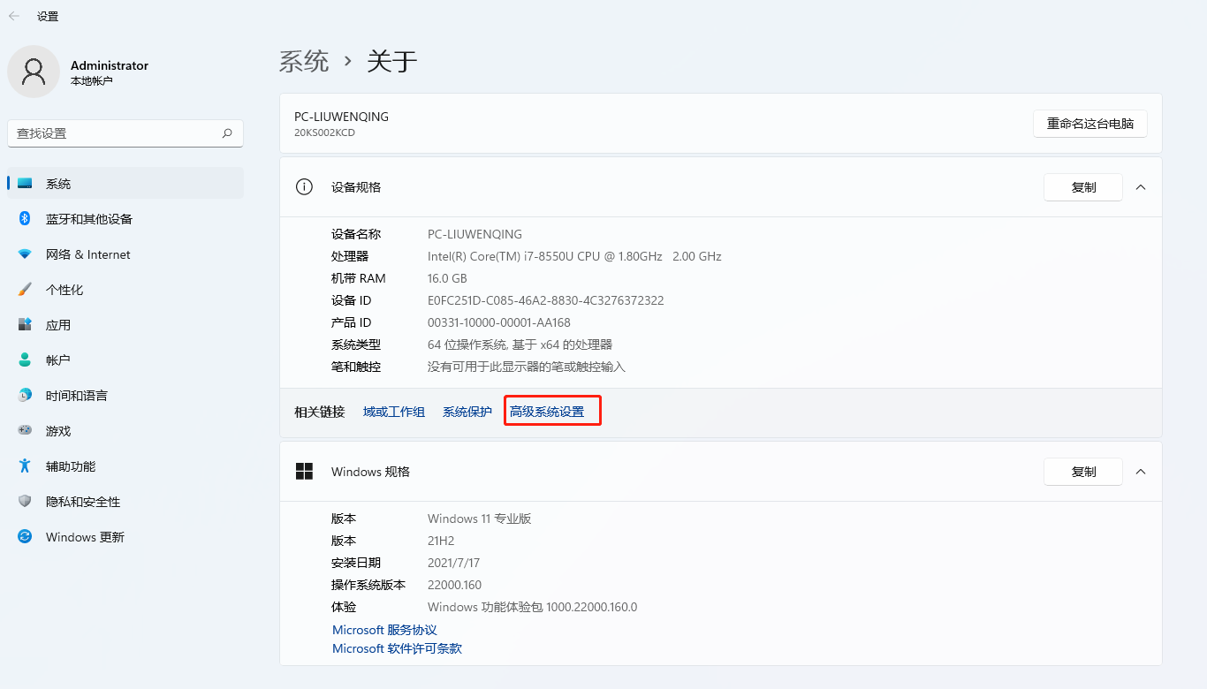Click the search magnifier icon

point(227,133)
